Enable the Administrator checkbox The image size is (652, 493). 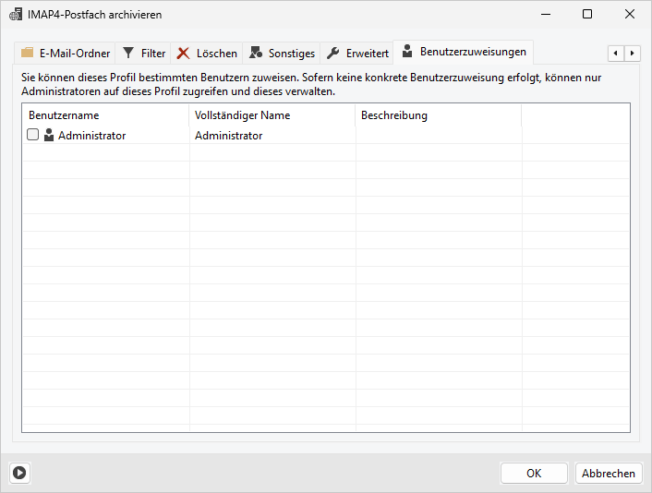pos(33,136)
